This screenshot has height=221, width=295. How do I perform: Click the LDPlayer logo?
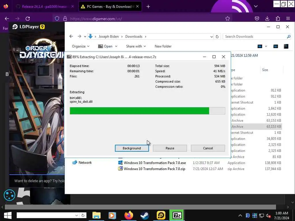click(x=29, y=27)
